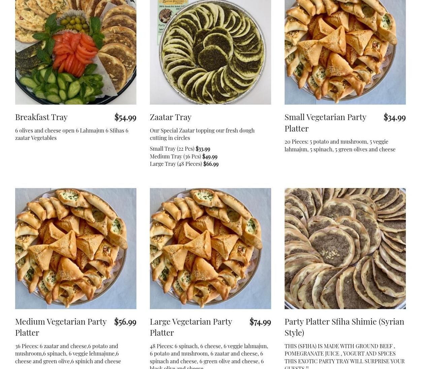
Task: Click the Zaatar Tray description text
Action: [x=202, y=134]
